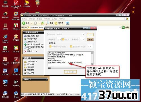Click the Up folder arrow icon
Screen dimensions: 141x102
click(x=43, y=23)
